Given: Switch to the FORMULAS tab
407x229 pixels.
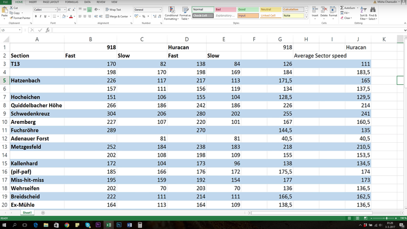Looking at the screenshot, I should click(72, 2).
